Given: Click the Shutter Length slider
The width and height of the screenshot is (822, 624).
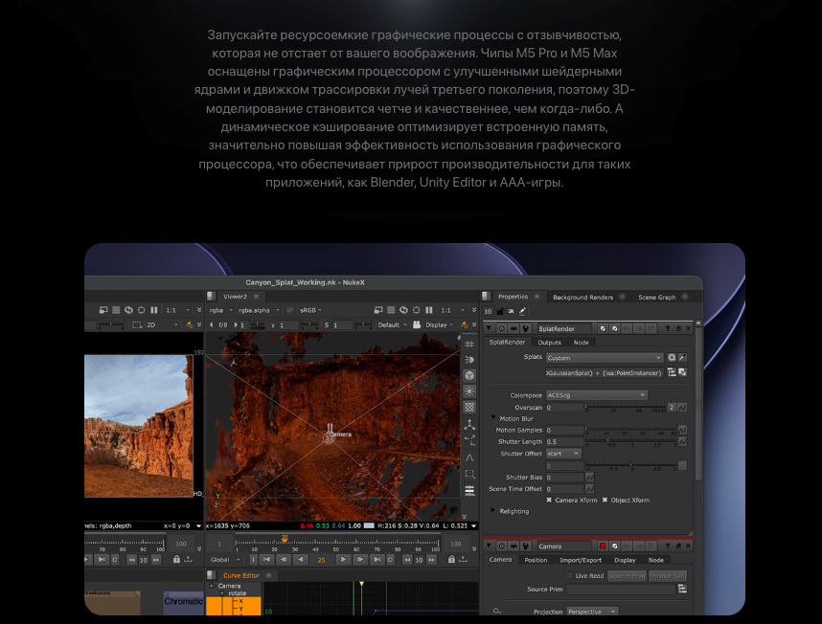Looking at the screenshot, I should pyautogui.click(x=631, y=442).
